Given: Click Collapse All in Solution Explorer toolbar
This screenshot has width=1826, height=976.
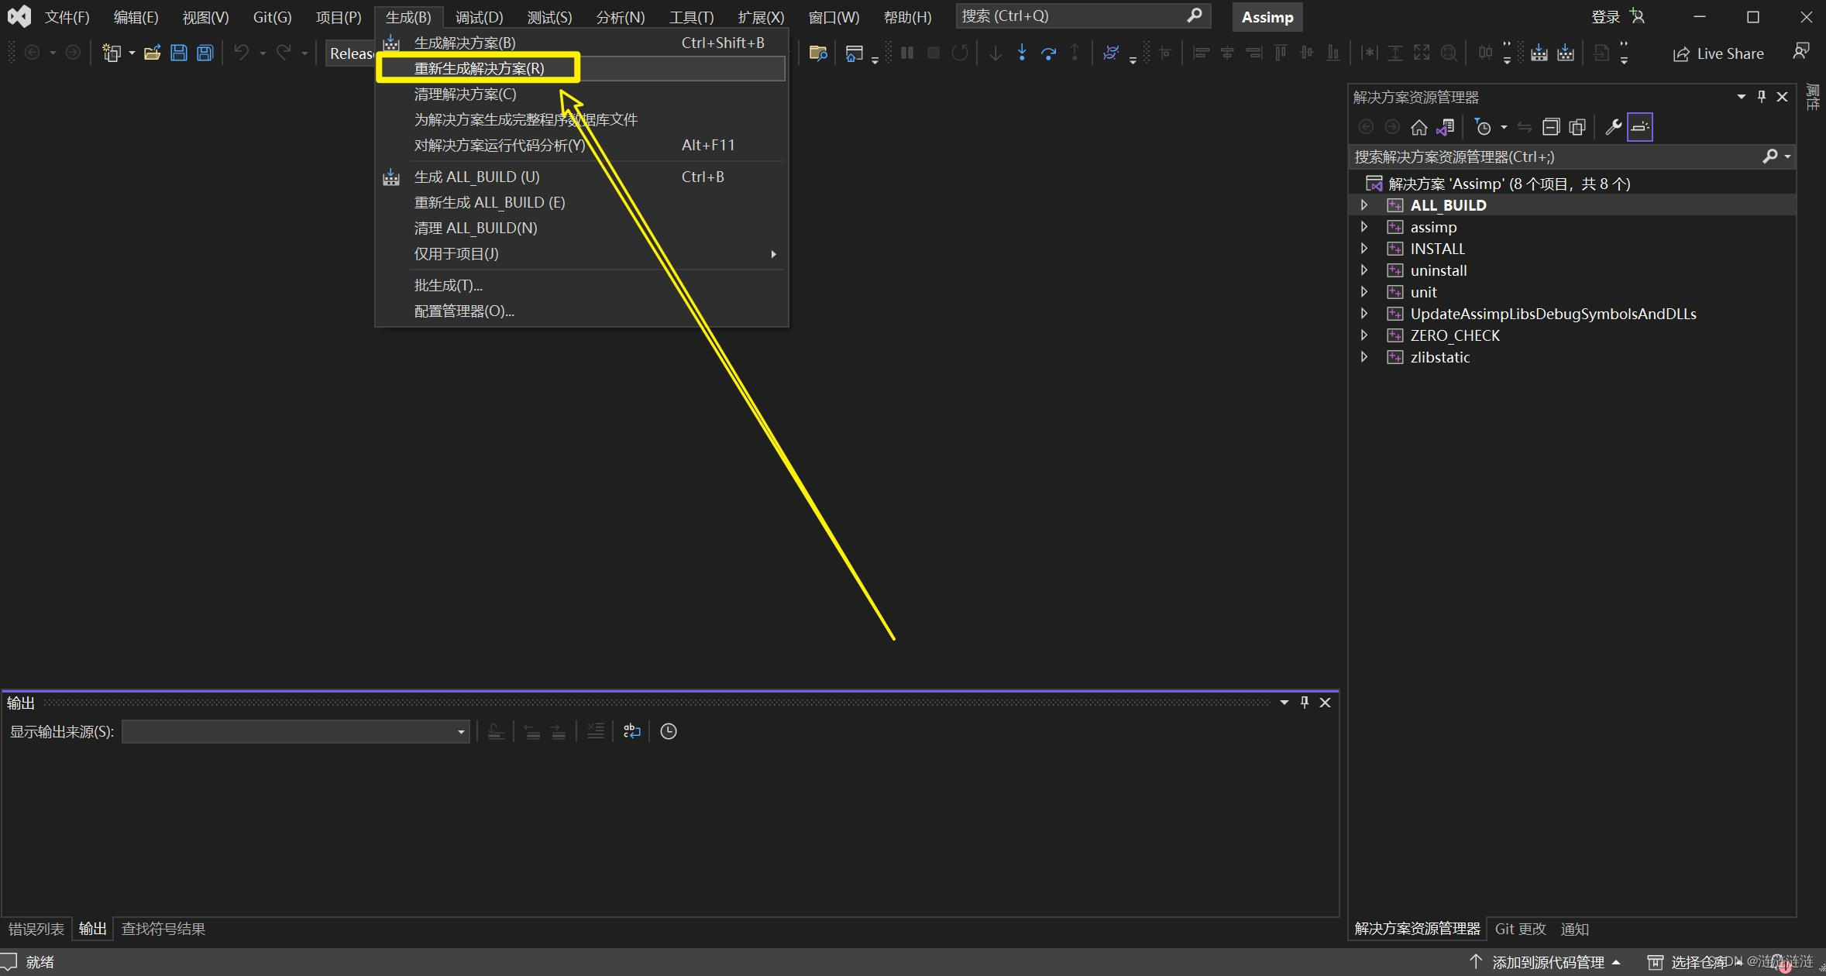Looking at the screenshot, I should pyautogui.click(x=1550, y=127).
